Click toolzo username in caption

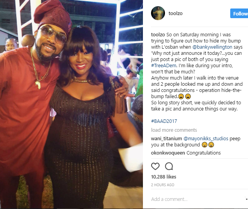(158, 35)
